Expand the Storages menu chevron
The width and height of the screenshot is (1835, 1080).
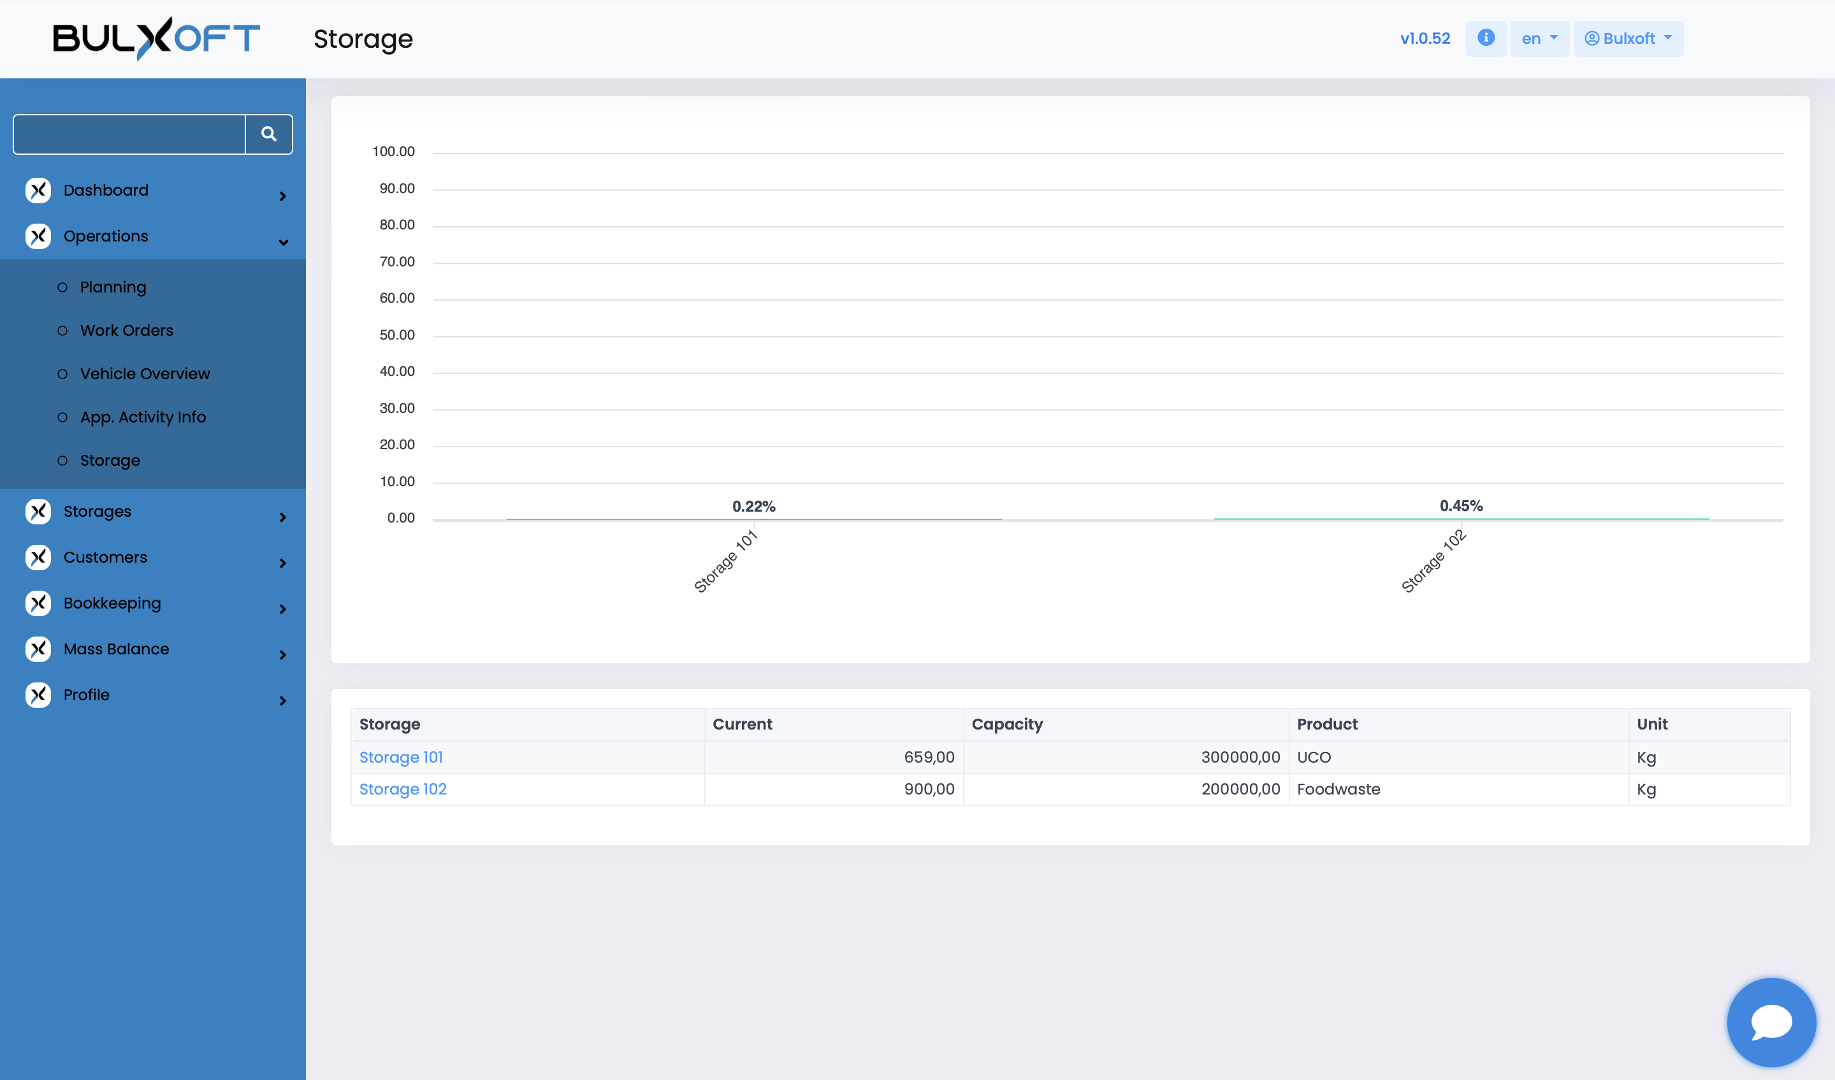[x=283, y=517]
